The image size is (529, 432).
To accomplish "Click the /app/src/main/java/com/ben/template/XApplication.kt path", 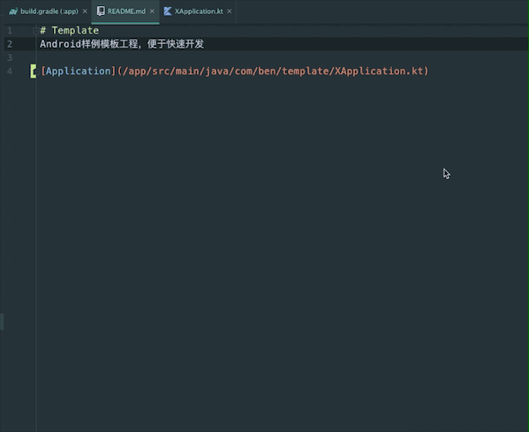I will (x=273, y=71).
